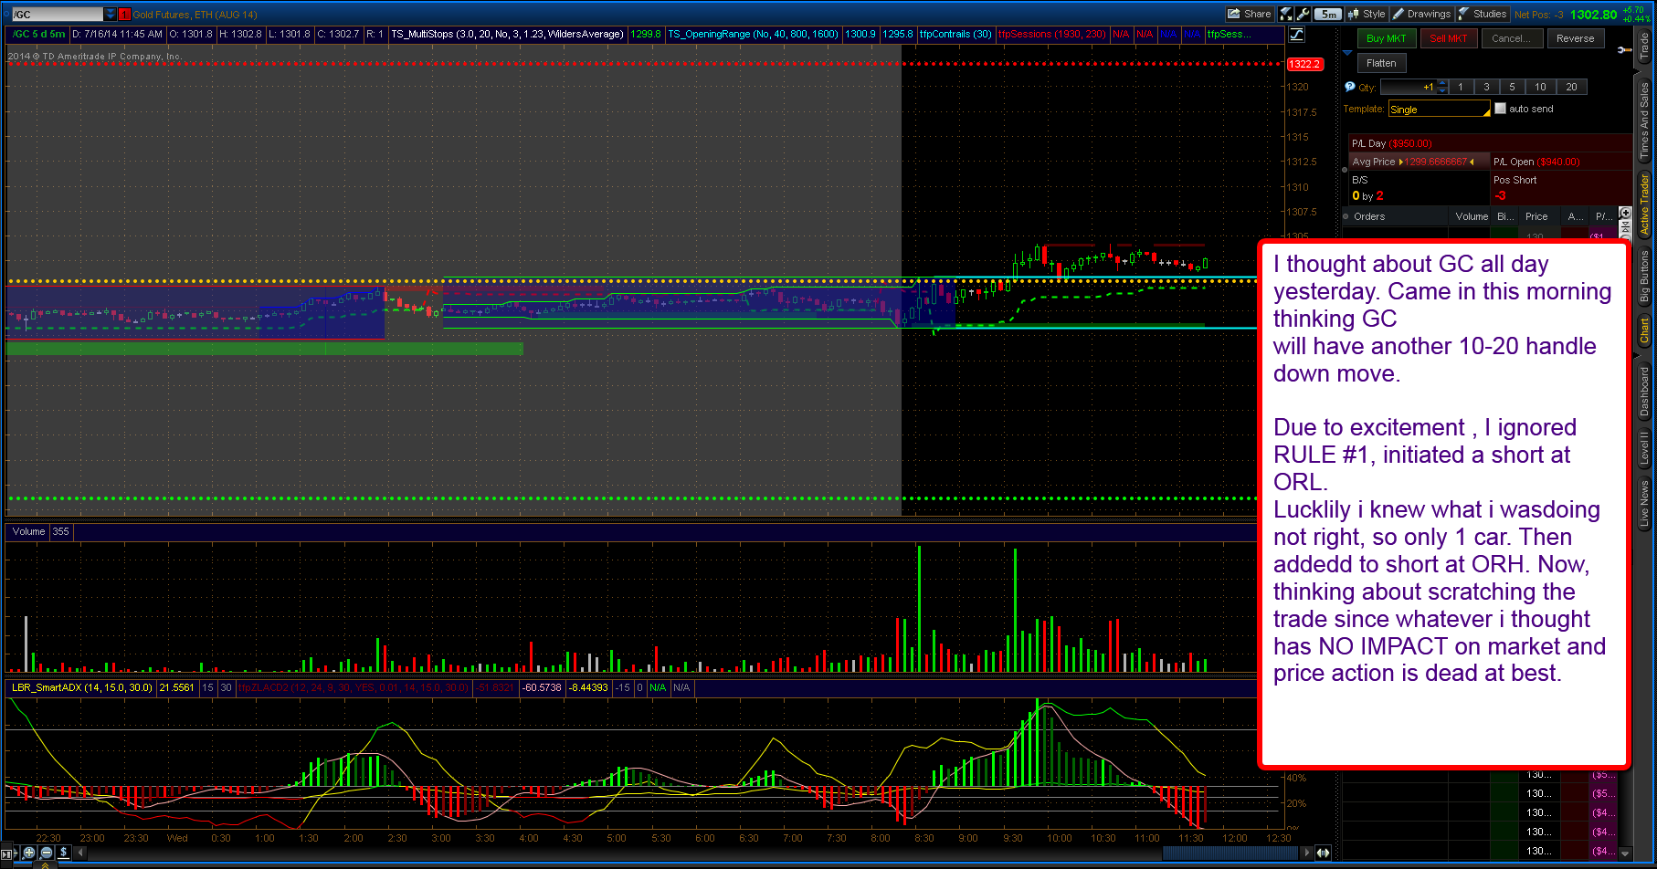Screen dimensions: 1657x869
Task: Click the TS_OpeningRange study label
Action: [753, 35]
